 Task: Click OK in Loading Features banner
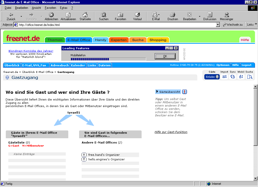[165, 56]
